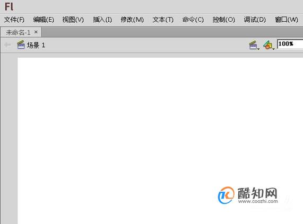Click the back arrow beside Scene 1

[7, 45]
